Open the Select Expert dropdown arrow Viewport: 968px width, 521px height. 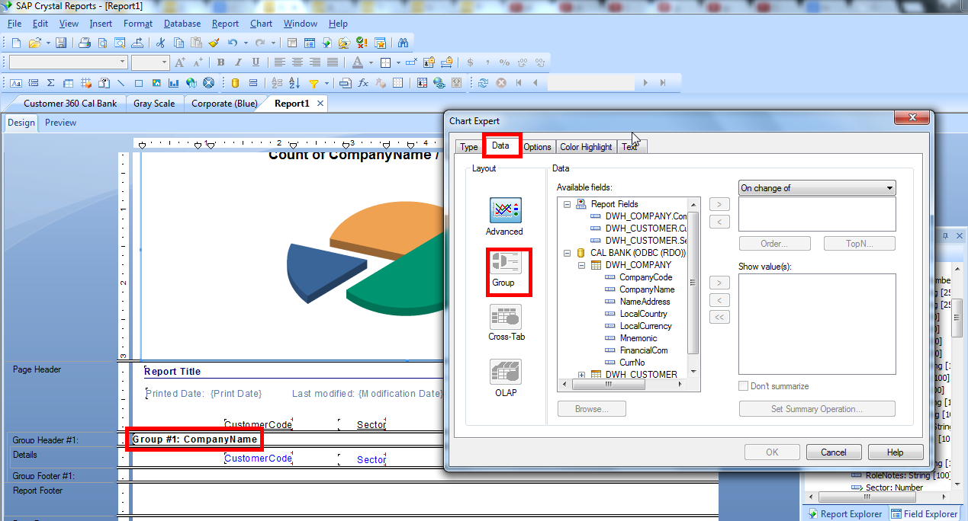(326, 83)
